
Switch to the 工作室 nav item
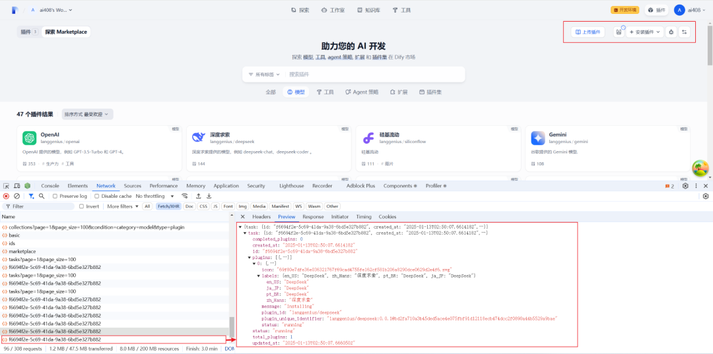click(332, 10)
